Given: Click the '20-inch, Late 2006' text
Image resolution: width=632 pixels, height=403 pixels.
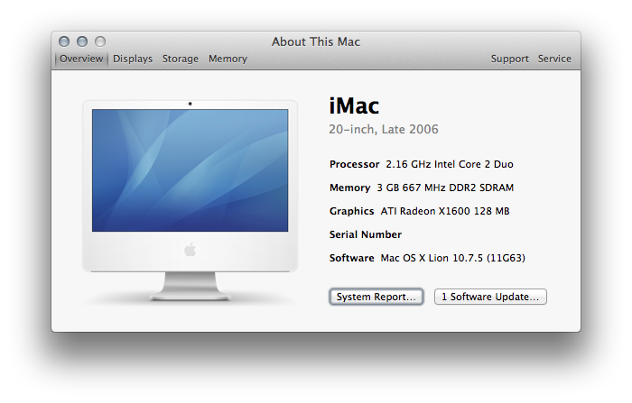Looking at the screenshot, I should tap(384, 129).
